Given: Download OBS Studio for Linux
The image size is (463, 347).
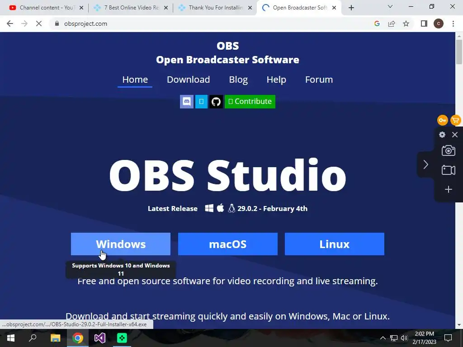Looking at the screenshot, I should [x=335, y=244].
